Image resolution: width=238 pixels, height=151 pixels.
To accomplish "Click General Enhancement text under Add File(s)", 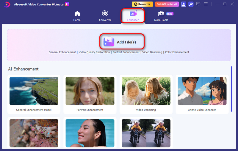I will pyautogui.click(x=62, y=52).
